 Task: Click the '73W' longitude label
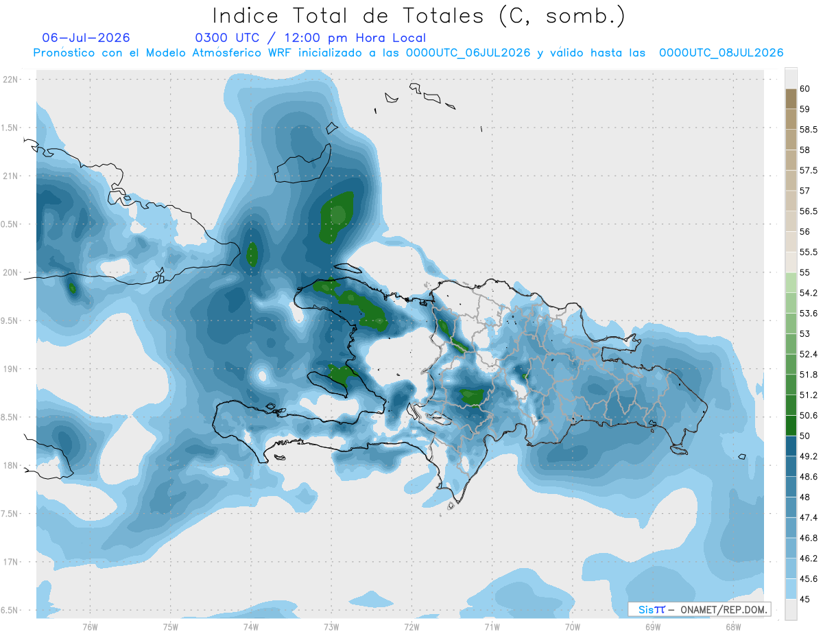click(331, 626)
